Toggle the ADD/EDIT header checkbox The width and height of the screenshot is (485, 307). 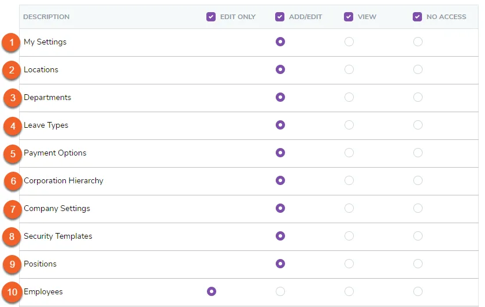coord(280,17)
